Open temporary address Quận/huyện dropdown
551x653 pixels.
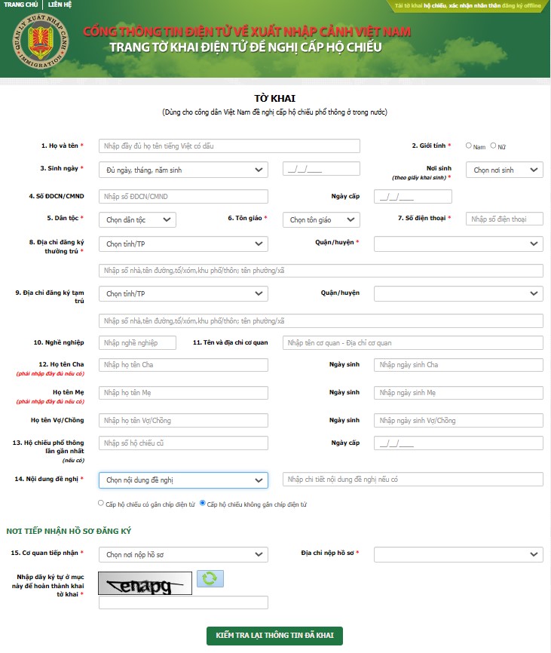pos(458,294)
